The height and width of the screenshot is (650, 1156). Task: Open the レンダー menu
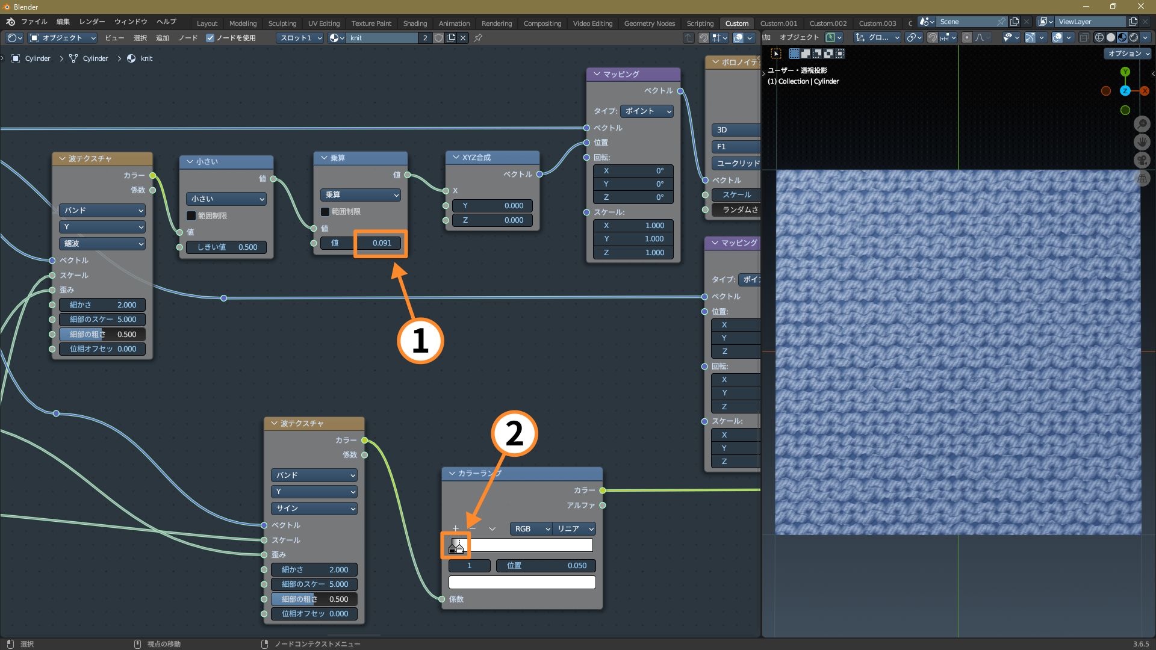92,22
